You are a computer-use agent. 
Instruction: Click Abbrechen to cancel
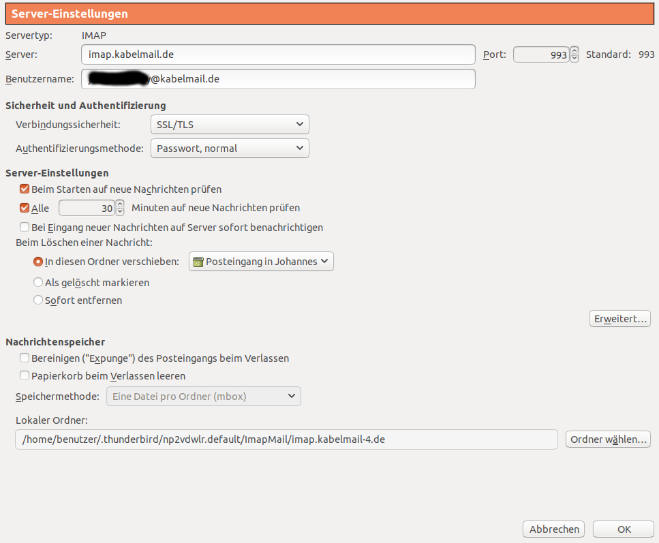coord(554,529)
